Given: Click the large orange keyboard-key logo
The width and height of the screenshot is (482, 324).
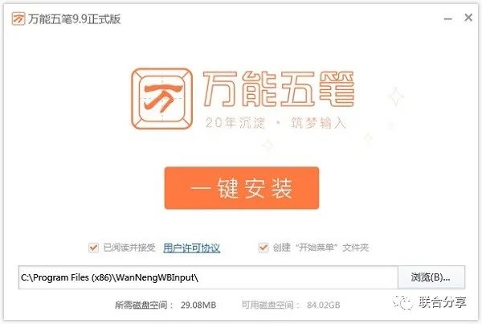Looking at the screenshot, I should [161, 98].
